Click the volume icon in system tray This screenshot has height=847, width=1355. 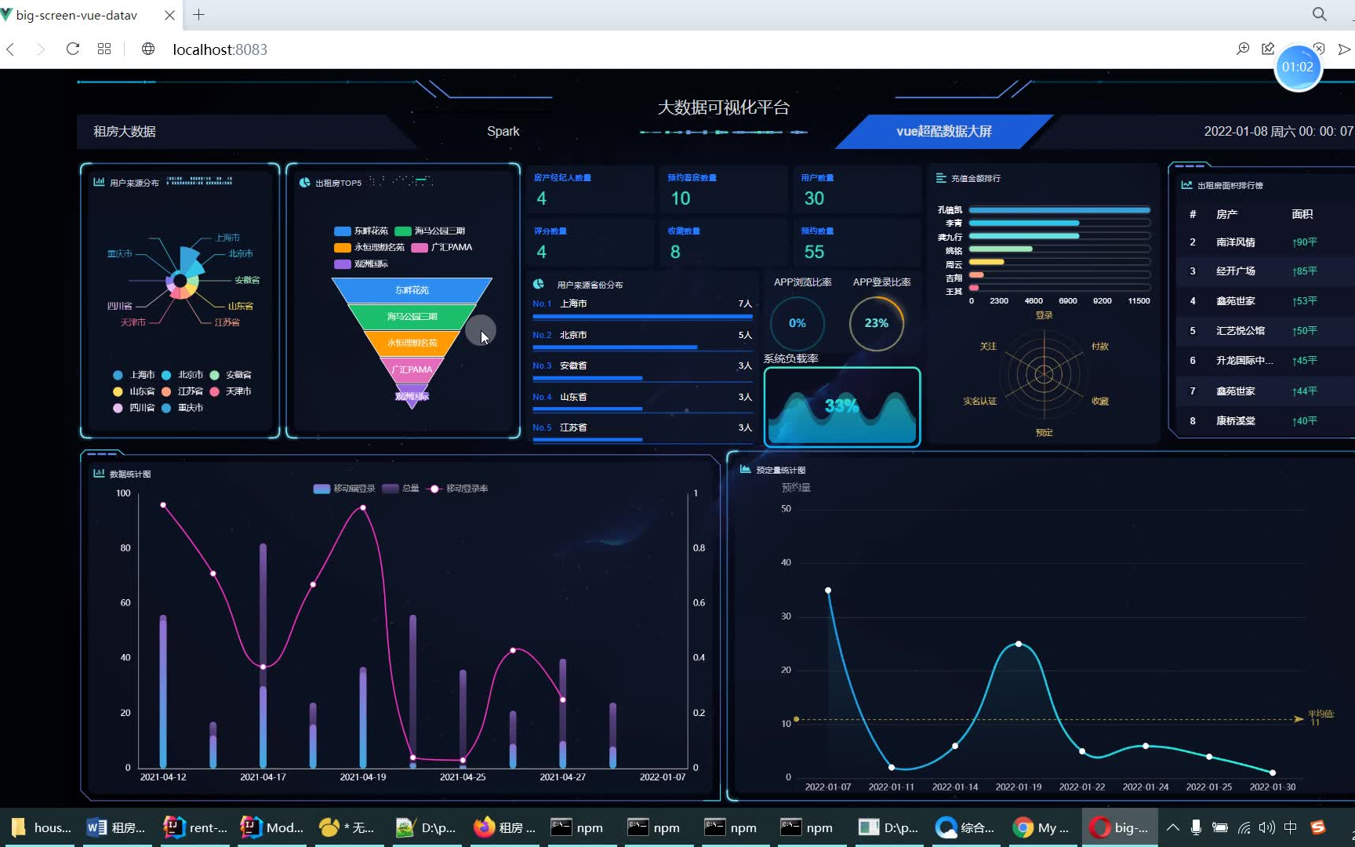coord(1266,827)
